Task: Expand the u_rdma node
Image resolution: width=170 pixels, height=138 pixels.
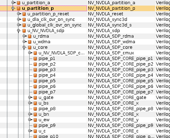Action: 24,36
